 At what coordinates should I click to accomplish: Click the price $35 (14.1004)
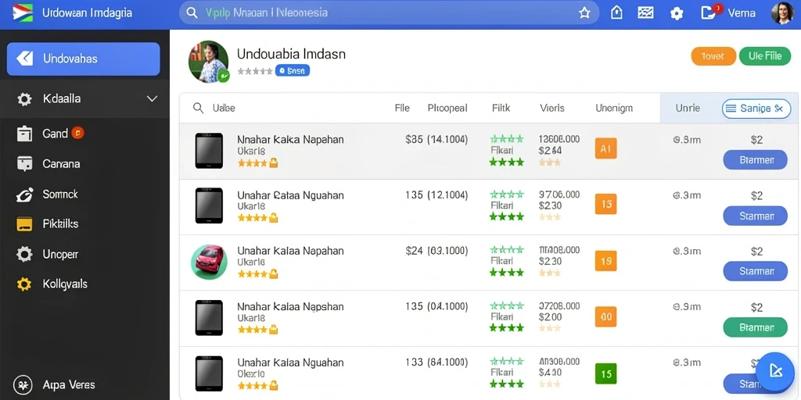436,139
